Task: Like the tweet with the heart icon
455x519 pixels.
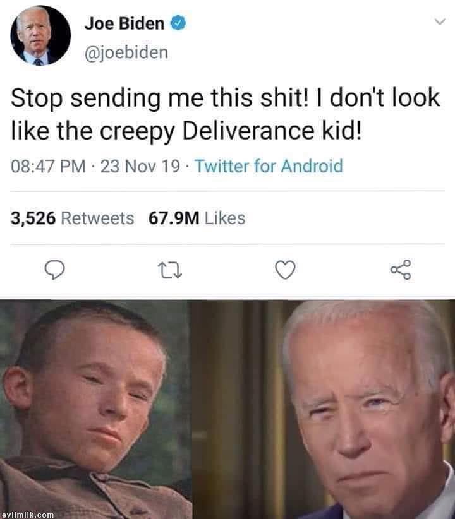Action: pyautogui.click(x=285, y=270)
